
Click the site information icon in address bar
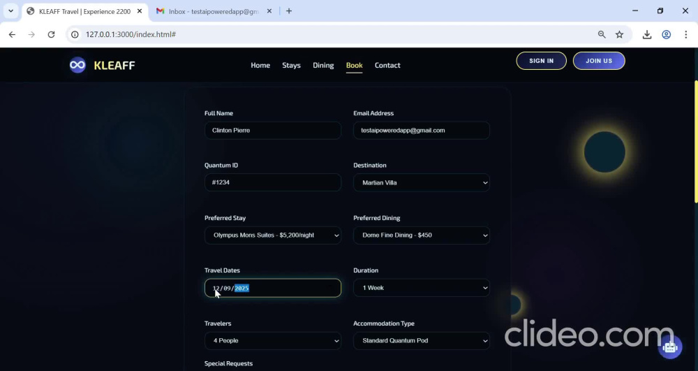75,34
